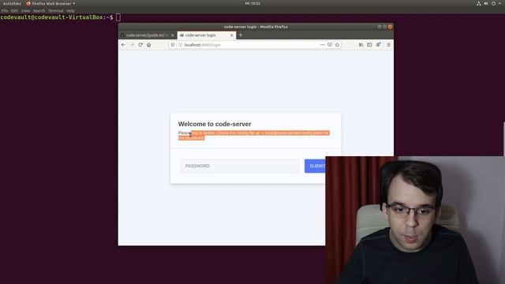Close the code-server login tab
Image resolution: width=505 pixels, height=284 pixels.
pos(231,35)
